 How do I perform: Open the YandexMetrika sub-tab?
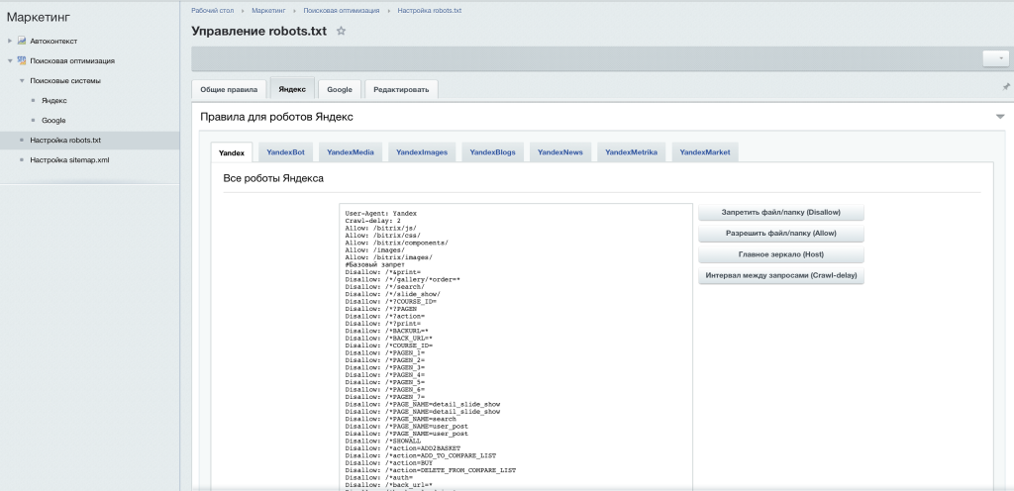(x=631, y=152)
